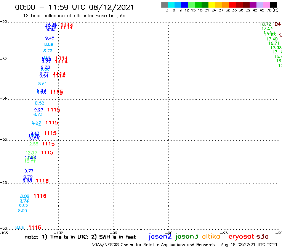Click the 8.72 wave height value
The width and height of the screenshot is (282, 248).
(x=48, y=51)
